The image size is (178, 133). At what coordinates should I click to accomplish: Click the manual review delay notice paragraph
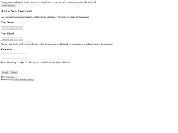pos(45,17)
